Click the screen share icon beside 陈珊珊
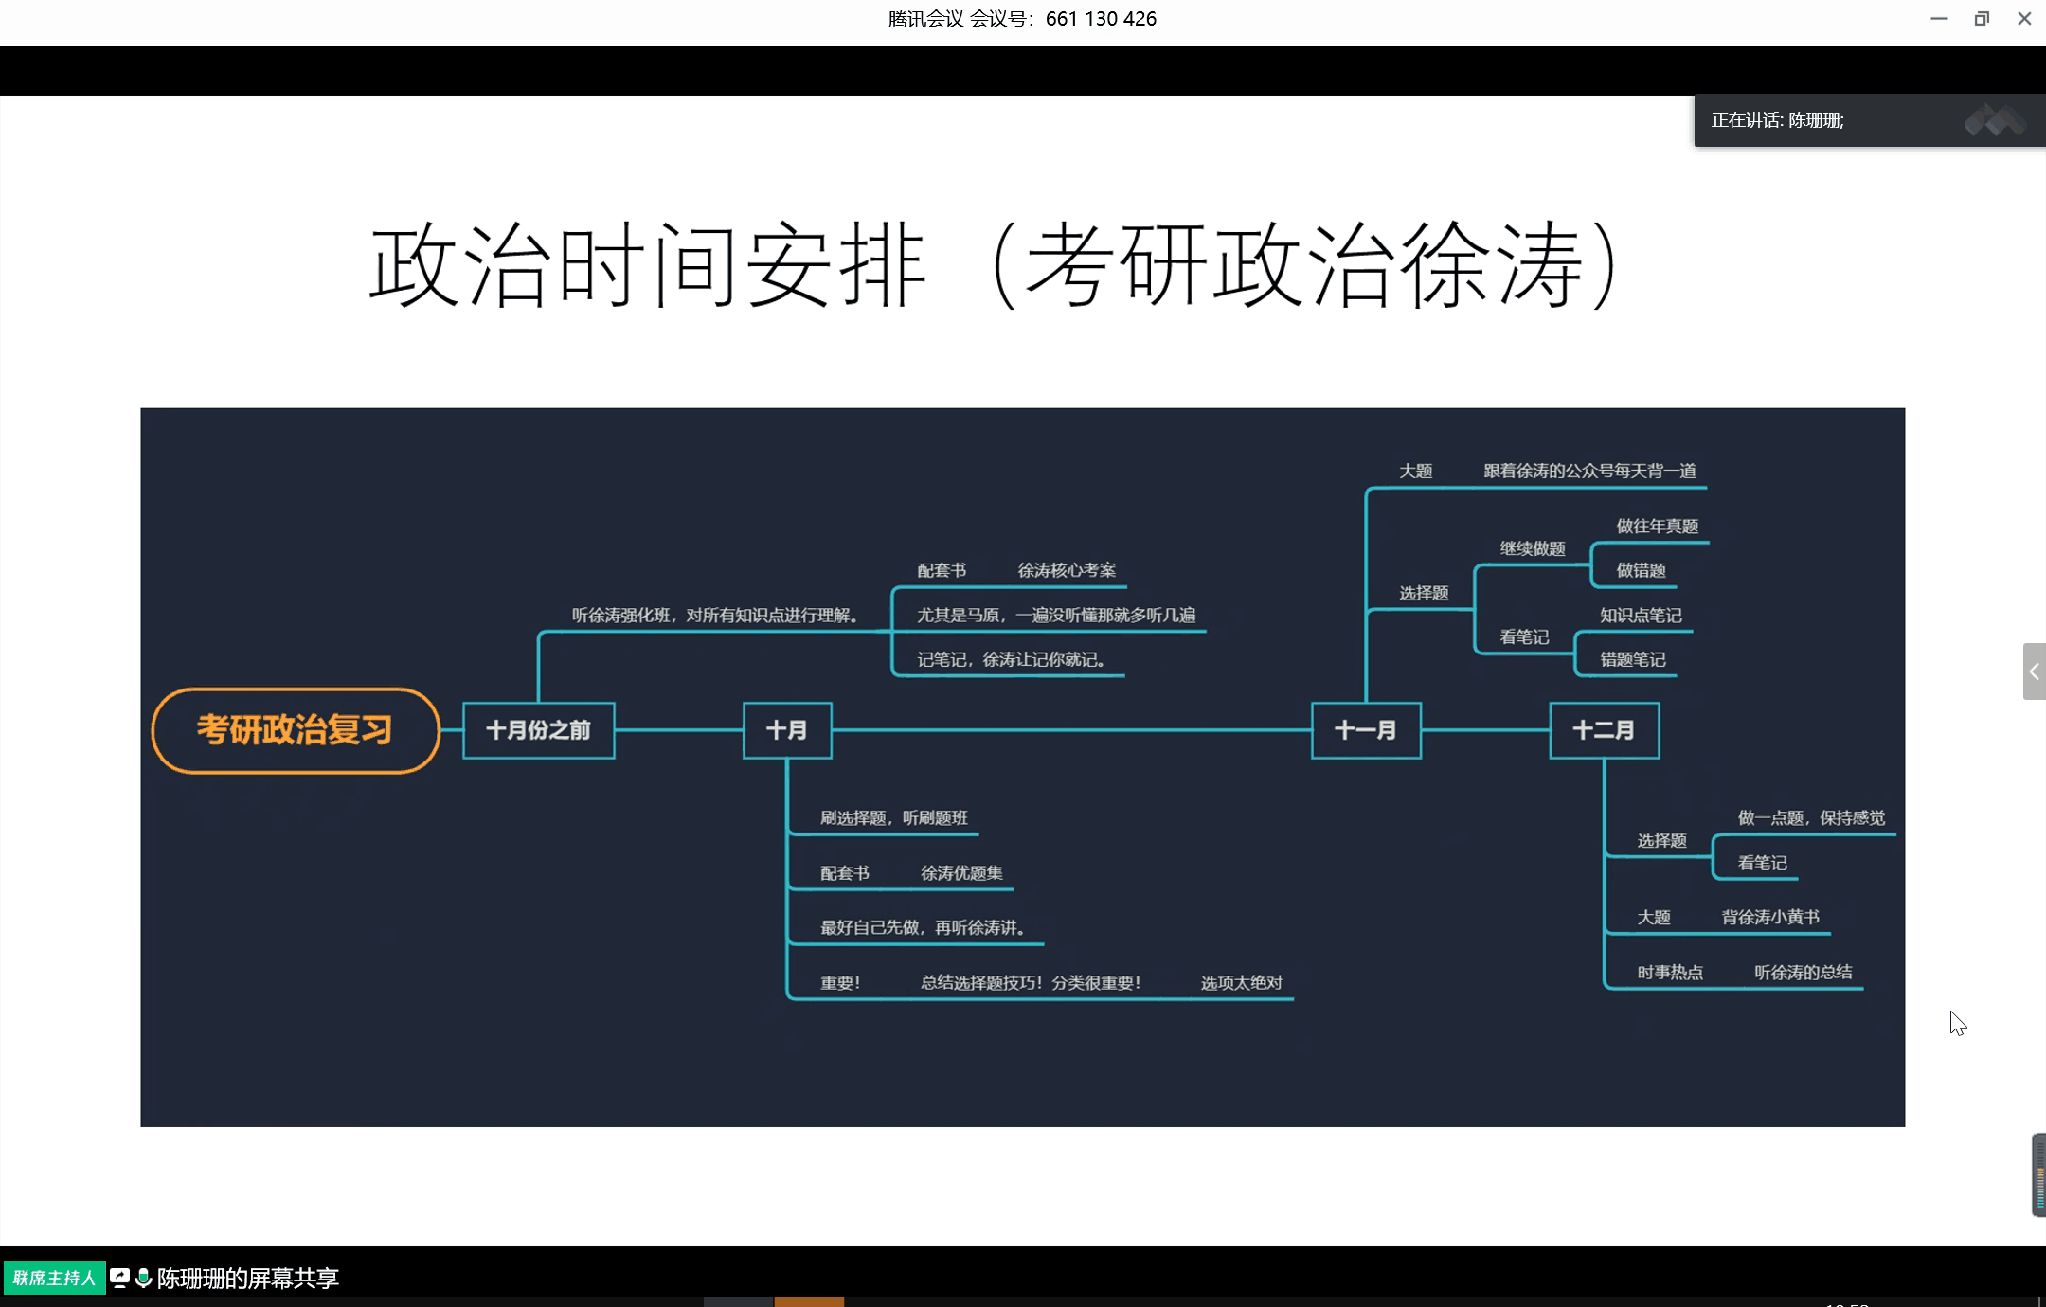The height and width of the screenshot is (1307, 2046). click(x=119, y=1278)
